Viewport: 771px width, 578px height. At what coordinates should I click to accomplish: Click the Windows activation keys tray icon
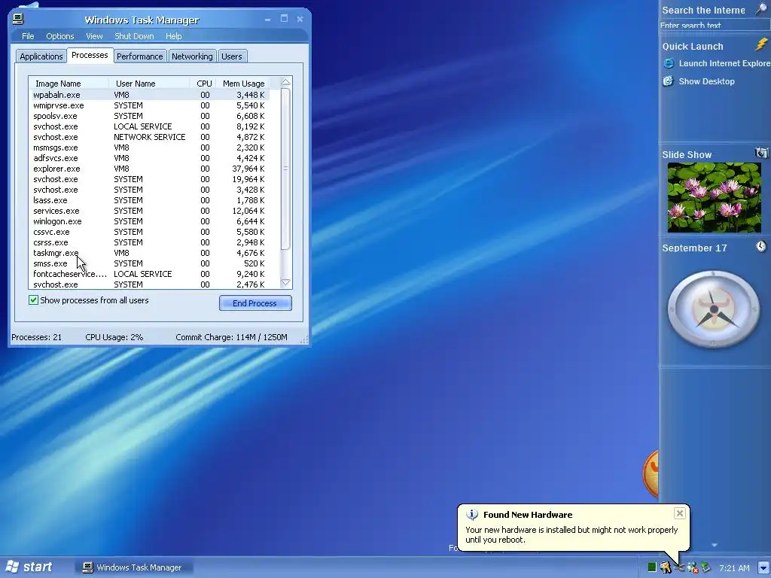(666, 567)
